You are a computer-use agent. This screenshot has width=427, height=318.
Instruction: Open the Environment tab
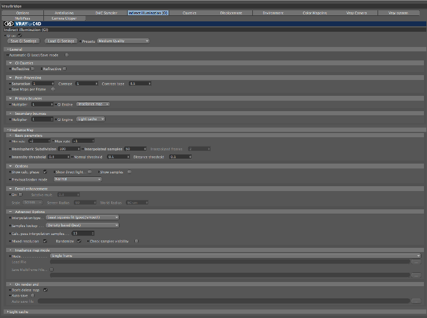[x=273, y=13]
